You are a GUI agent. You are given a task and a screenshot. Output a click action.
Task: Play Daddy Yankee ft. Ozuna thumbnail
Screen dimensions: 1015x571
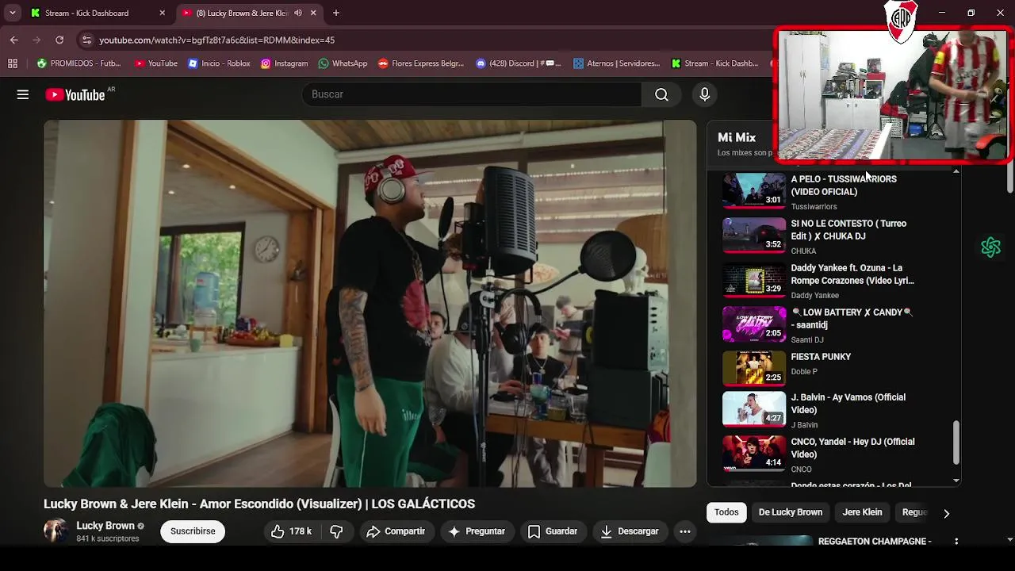[754, 279]
